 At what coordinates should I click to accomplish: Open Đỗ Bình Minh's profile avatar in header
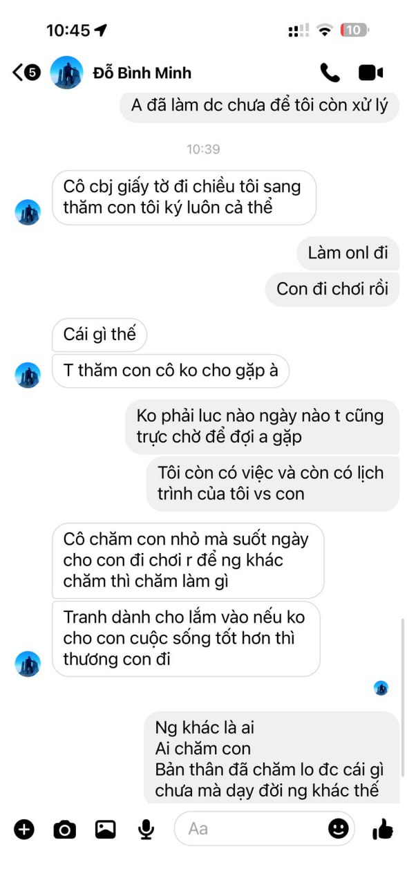coord(66,73)
